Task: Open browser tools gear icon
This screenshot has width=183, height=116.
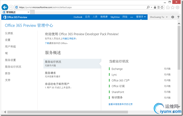Action: pyautogui.click(x=177, y=7)
